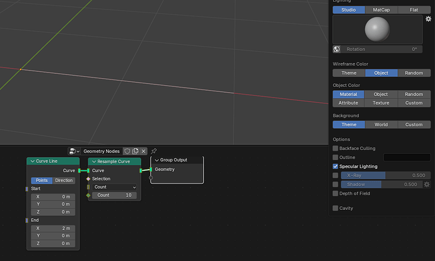The height and width of the screenshot is (261, 435).
Task: Open the Resample Curve mode Count dropdown
Action: [115, 187]
